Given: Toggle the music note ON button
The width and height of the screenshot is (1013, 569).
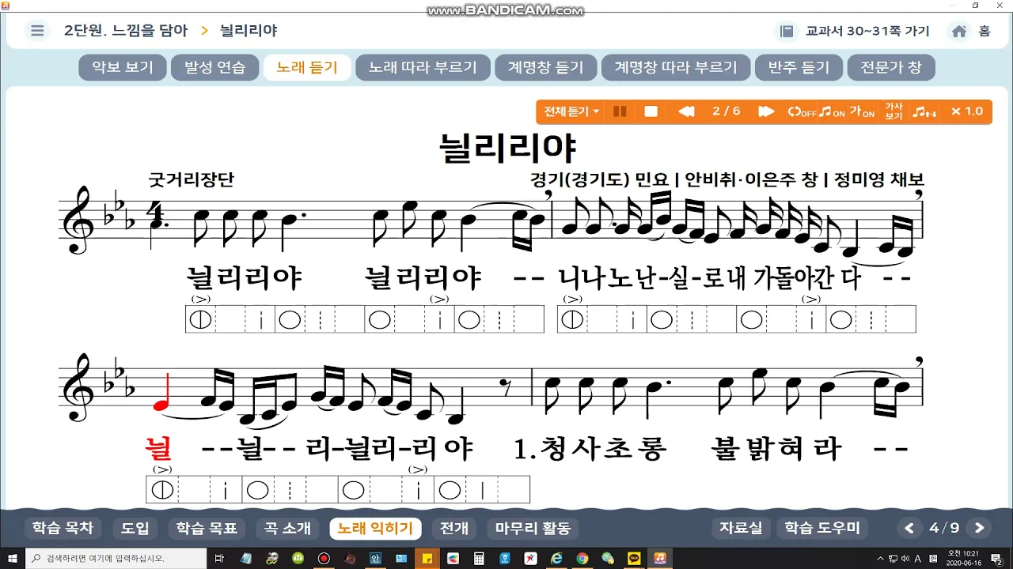Looking at the screenshot, I should [x=832, y=111].
